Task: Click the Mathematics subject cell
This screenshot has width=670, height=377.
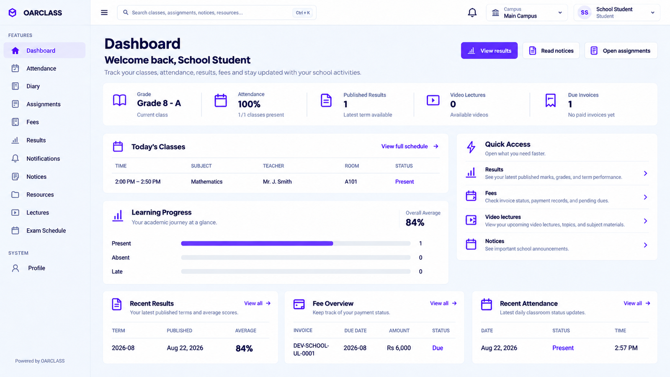Action: point(207,181)
